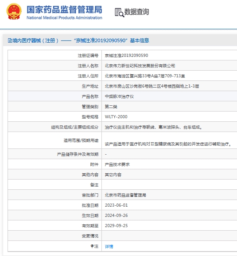237x256 pixels.
Task: Select effective date 2024-09-26
Action: coord(116,216)
